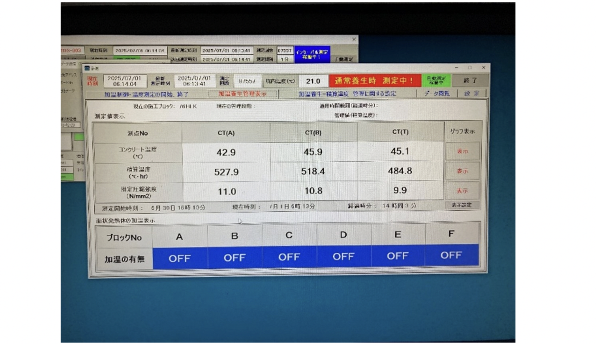Toggle heating OFF indicator for block B
Screen dimensions: 596x344
[x=235, y=258]
